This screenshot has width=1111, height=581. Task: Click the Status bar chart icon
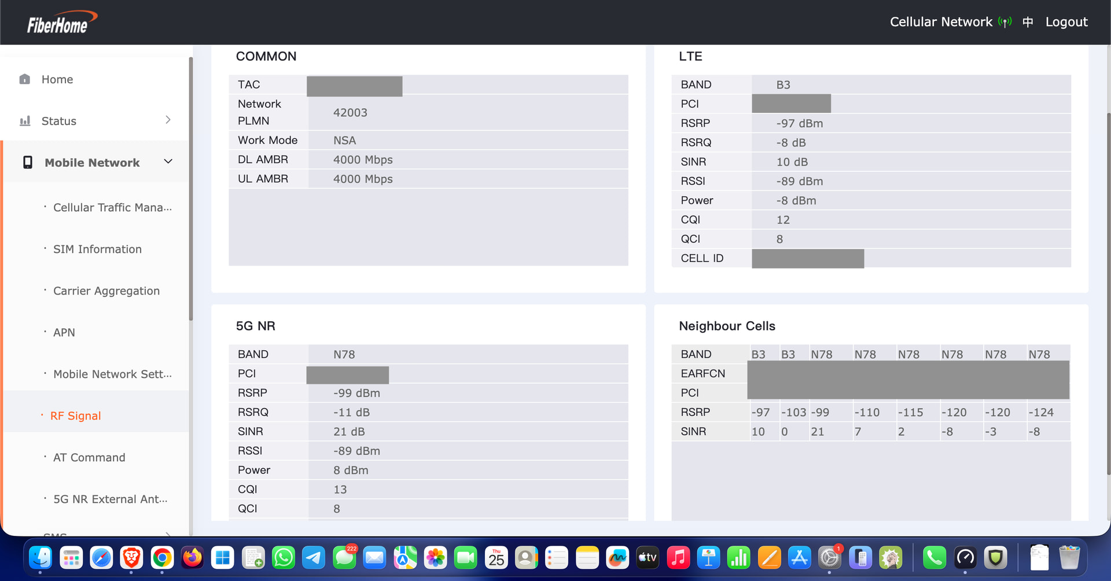pos(25,121)
